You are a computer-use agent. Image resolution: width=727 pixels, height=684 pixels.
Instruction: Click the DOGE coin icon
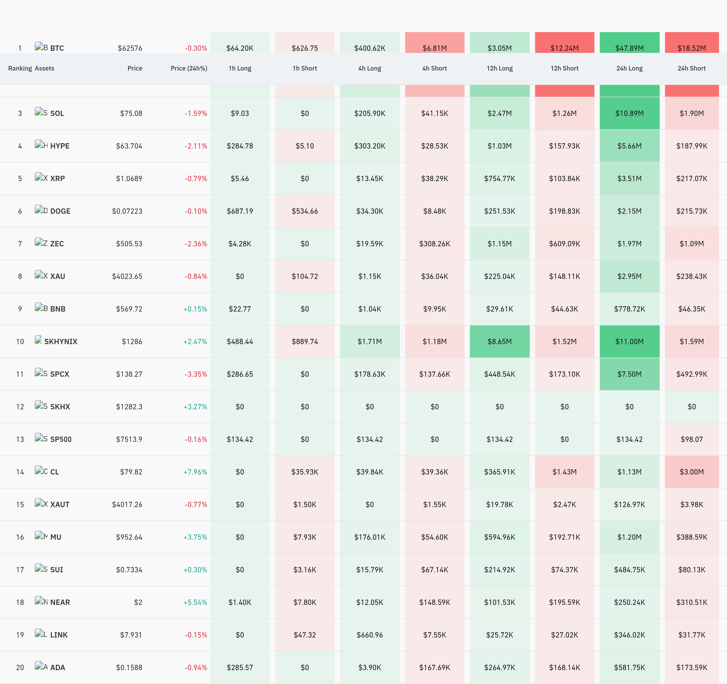pos(41,209)
